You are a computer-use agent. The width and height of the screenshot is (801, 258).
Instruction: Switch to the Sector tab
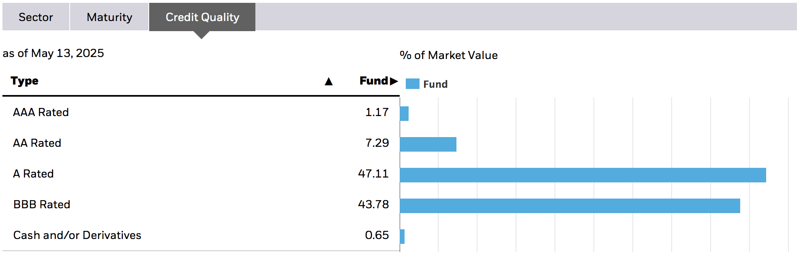(35, 17)
